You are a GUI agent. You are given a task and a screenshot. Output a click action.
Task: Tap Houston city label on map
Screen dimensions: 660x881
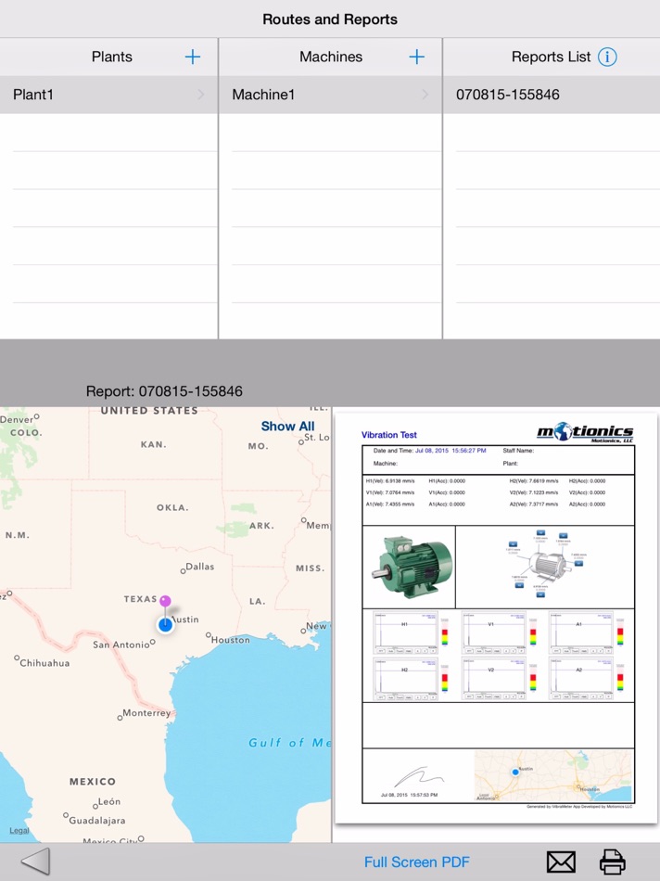[230, 640]
